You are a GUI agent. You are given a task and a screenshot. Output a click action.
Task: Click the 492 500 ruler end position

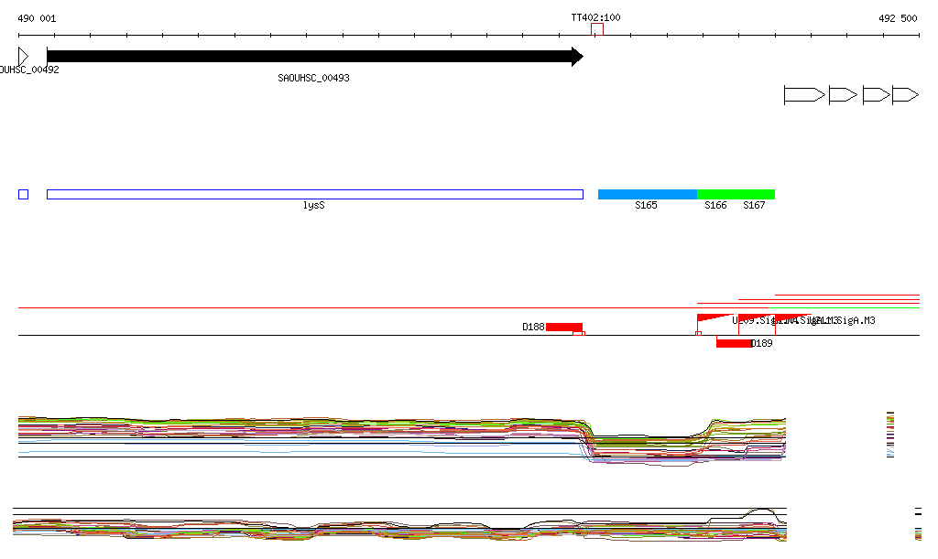(x=897, y=18)
